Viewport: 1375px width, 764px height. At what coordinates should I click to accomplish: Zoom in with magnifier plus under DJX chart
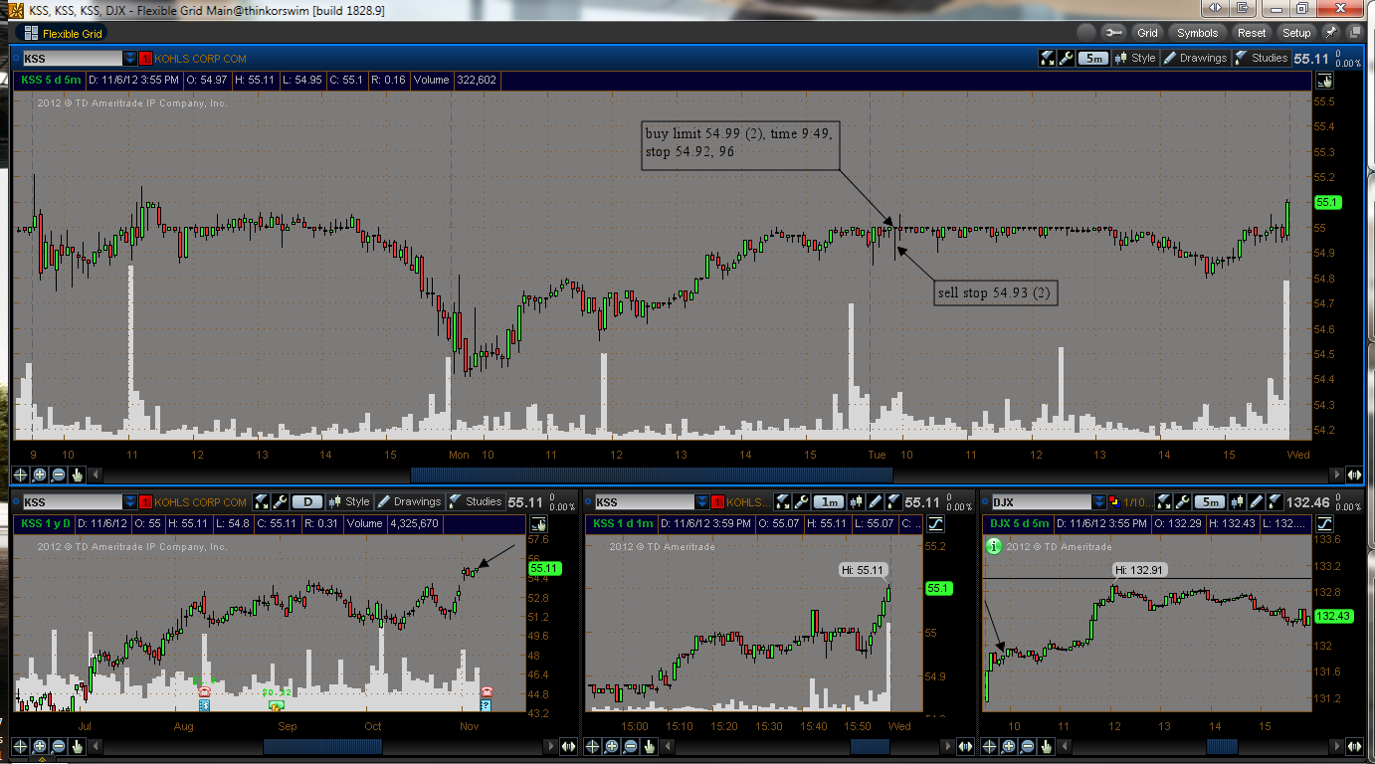click(1009, 745)
